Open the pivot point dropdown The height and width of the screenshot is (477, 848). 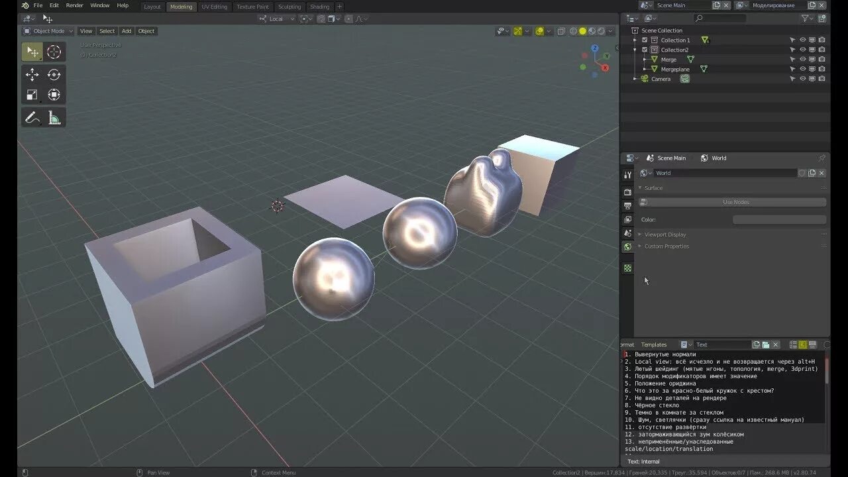[306, 19]
